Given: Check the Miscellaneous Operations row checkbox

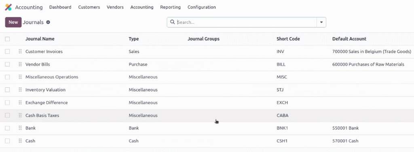Looking at the screenshot, I should click(7, 77).
